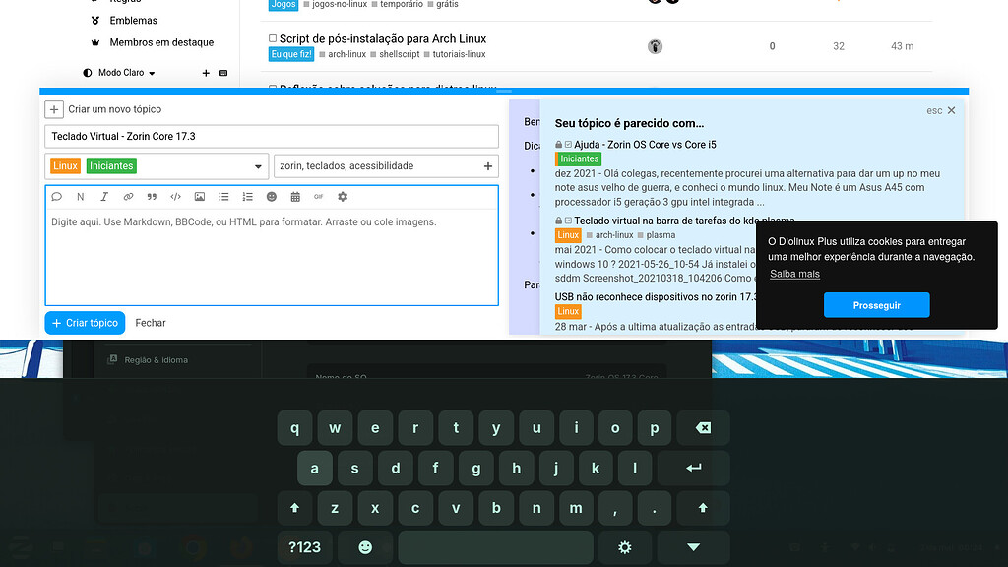Tick the checkbox beside the Arch Linux post-install script topic
This screenshot has width=1008, height=567.
pyautogui.click(x=273, y=38)
